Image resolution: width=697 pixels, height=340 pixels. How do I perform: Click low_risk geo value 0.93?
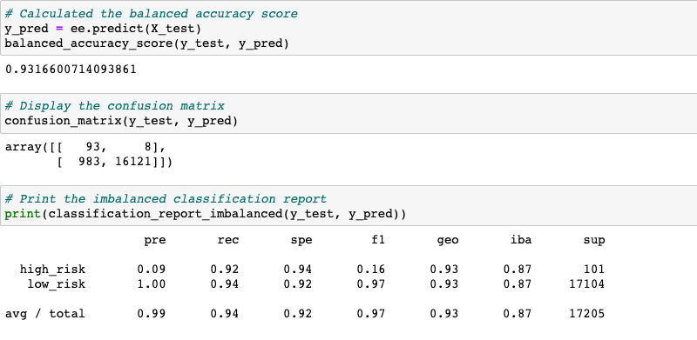pyautogui.click(x=444, y=284)
